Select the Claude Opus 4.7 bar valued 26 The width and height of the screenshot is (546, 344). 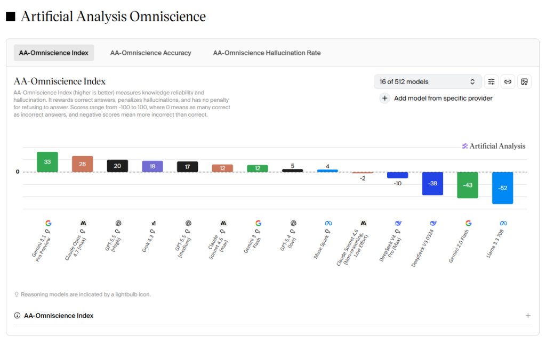(x=83, y=164)
